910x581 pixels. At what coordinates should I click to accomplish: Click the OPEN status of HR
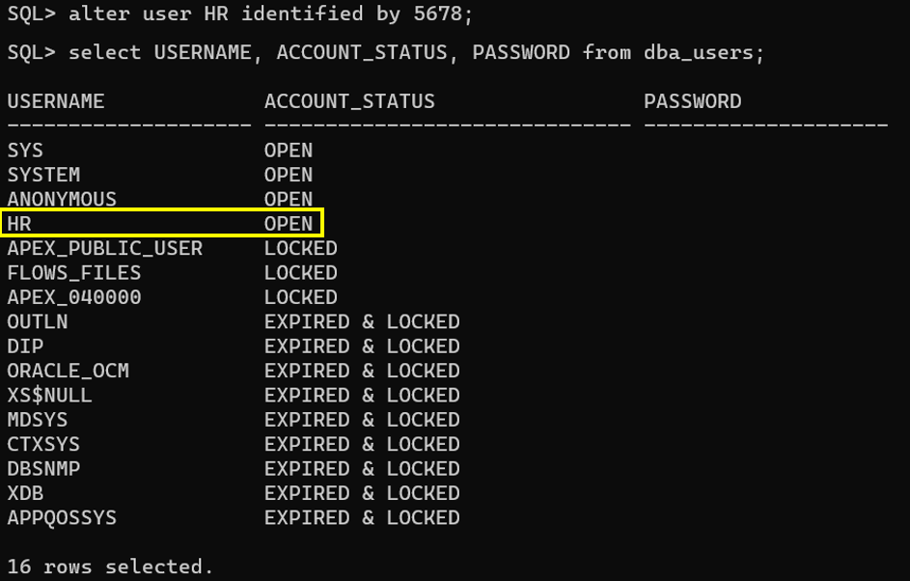point(289,224)
